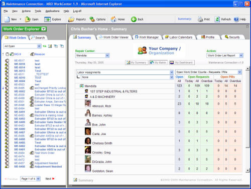Image resolution: width=251 pixels, height=189 pixels.
Task: Open the Action Work Order List Report dropdown
Action: [241, 55]
